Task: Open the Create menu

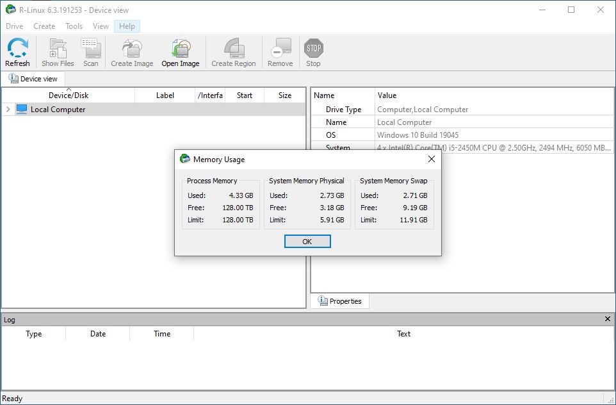Action: coord(44,26)
